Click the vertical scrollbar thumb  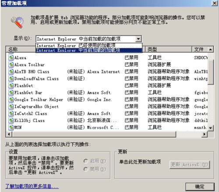point(210,72)
